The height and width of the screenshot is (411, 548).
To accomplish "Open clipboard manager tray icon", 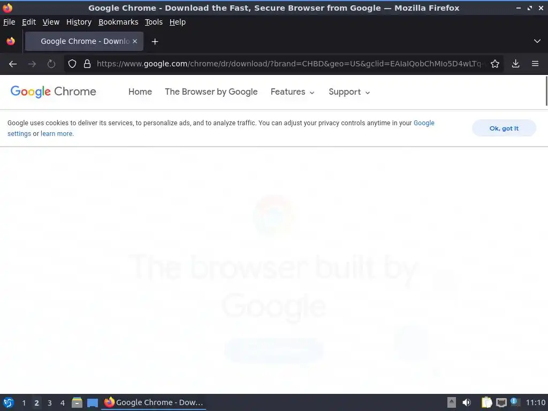I will pyautogui.click(x=486, y=402).
